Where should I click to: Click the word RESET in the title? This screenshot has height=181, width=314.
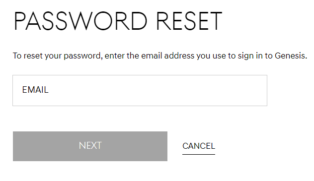[x=189, y=21]
